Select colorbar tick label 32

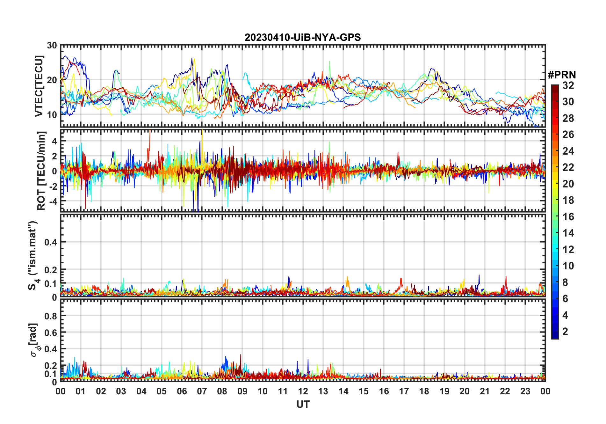pyautogui.click(x=568, y=85)
